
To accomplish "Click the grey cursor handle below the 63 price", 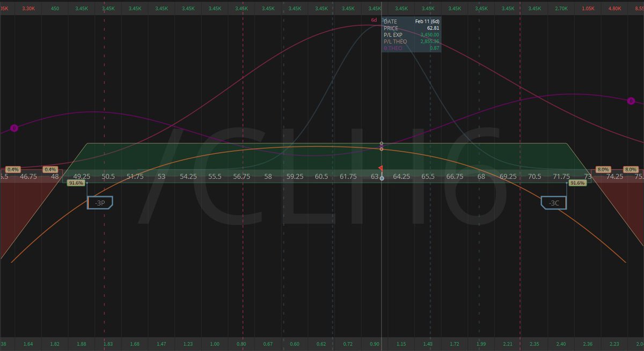I will click(382, 178).
